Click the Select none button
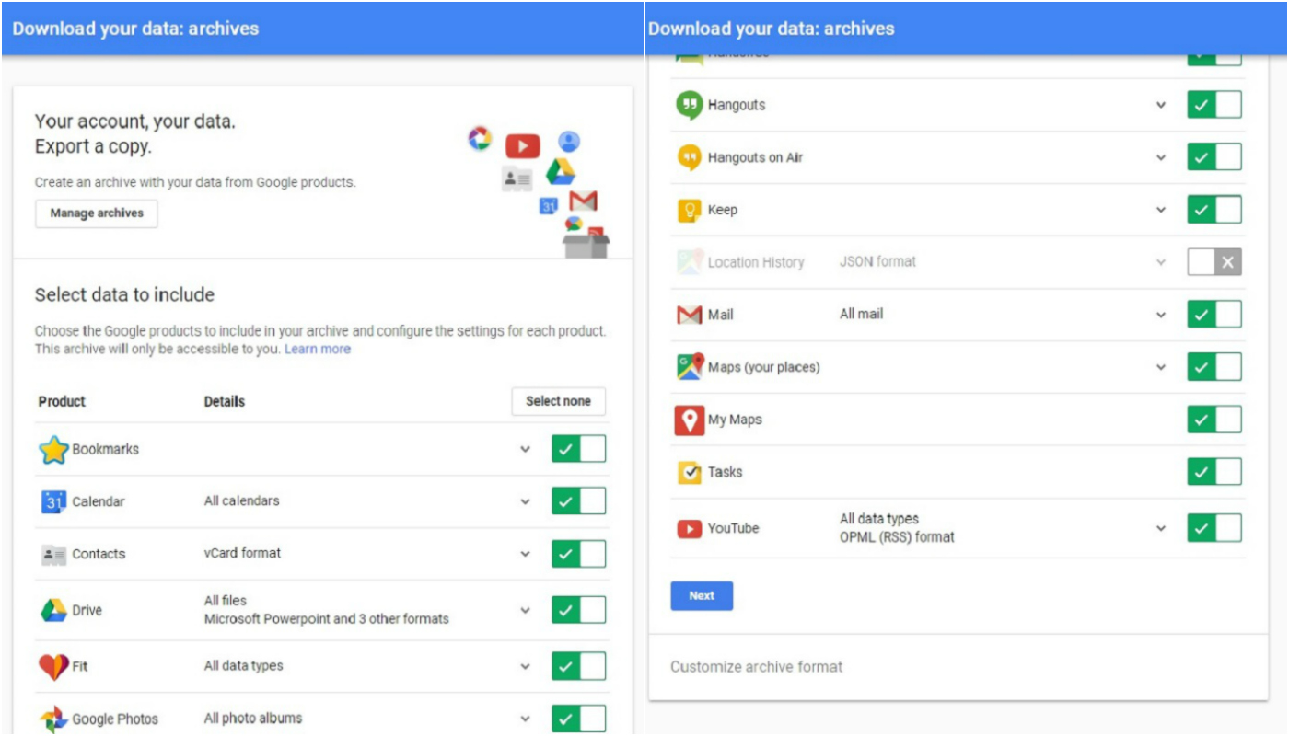The width and height of the screenshot is (1289, 736). click(x=559, y=402)
